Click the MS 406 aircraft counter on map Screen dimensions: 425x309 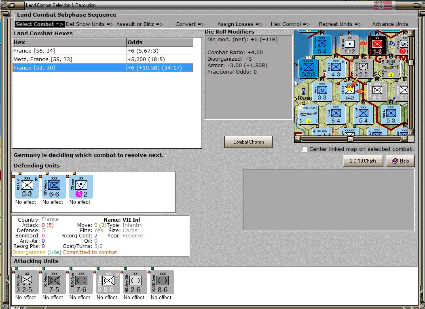coord(322,132)
